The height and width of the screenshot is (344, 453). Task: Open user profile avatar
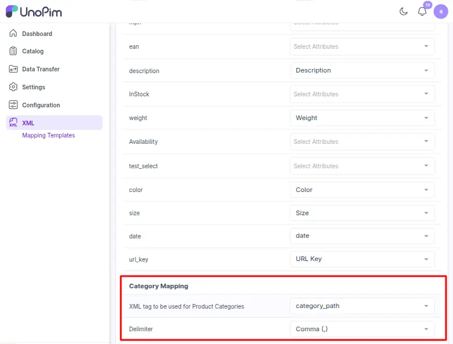[x=441, y=12]
